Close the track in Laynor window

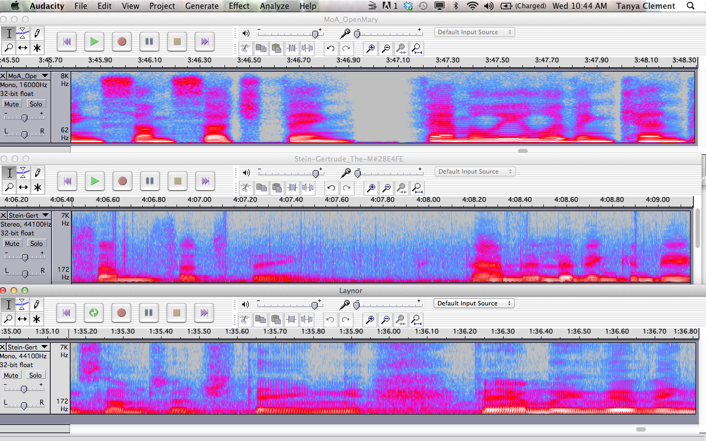point(3,347)
